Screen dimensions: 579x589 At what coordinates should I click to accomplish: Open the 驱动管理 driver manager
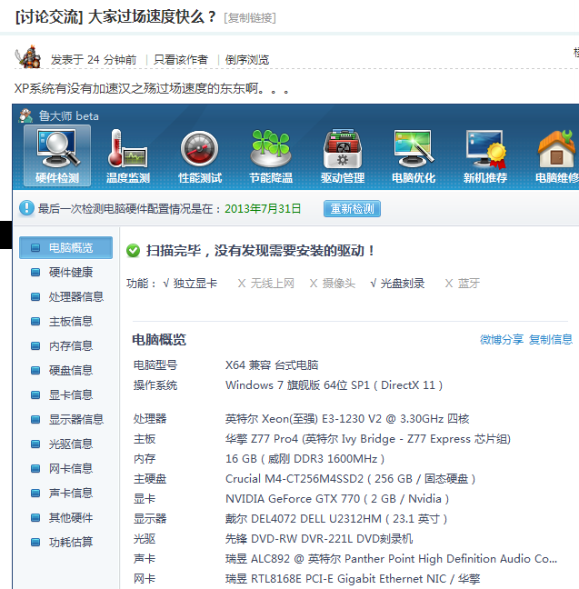point(343,155)
